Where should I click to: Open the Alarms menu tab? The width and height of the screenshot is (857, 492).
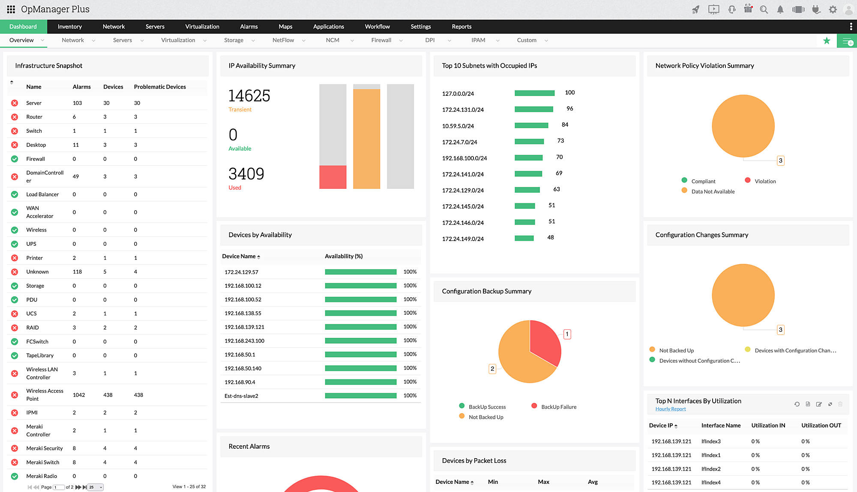pyautogui.click(x=249, y=27)
